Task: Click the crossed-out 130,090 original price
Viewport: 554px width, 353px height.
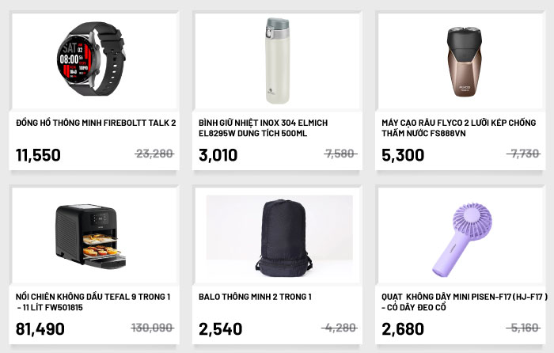Action: pyautogui.click(x=153, y=328)
